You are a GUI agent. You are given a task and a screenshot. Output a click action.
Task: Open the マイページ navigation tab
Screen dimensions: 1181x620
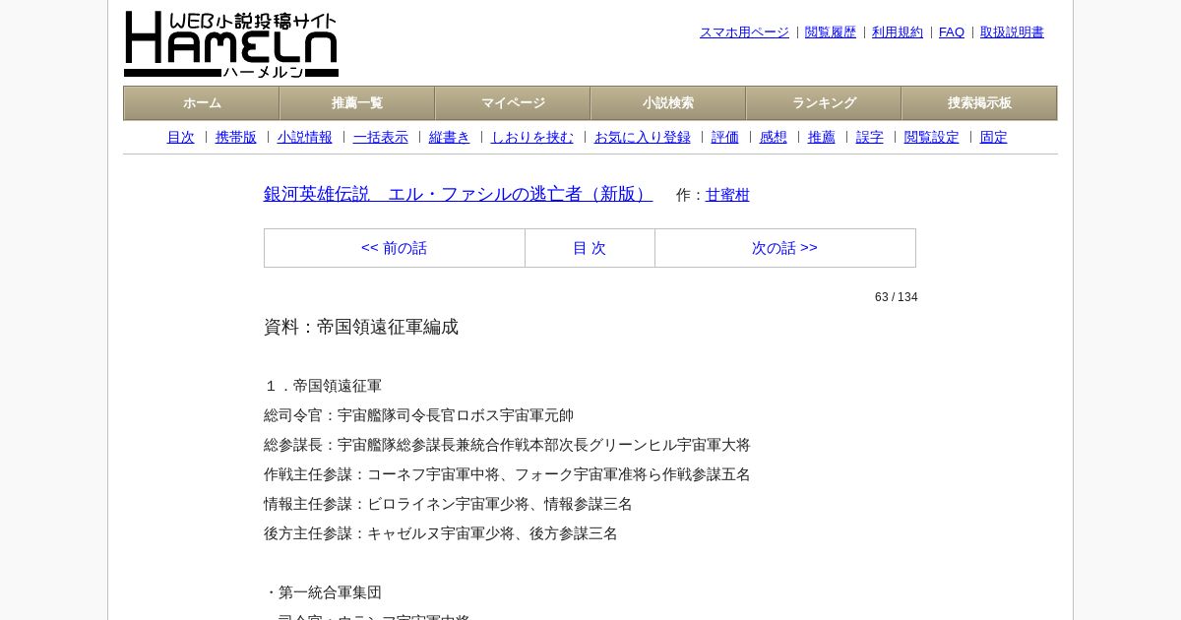(x=513, y=103)
